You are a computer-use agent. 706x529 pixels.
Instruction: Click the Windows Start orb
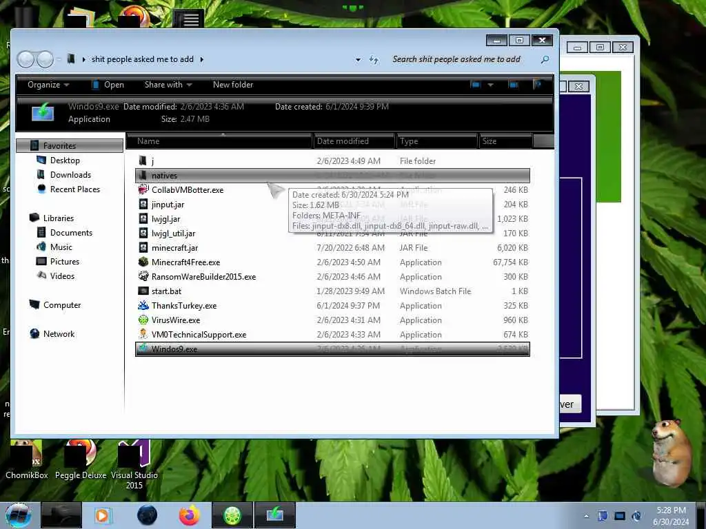click(19, 515)
